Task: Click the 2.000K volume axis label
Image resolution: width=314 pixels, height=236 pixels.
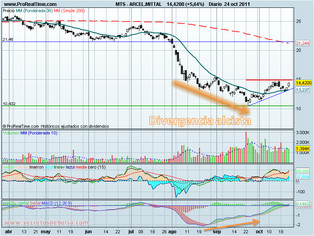Action: click(x=303, y=142)
